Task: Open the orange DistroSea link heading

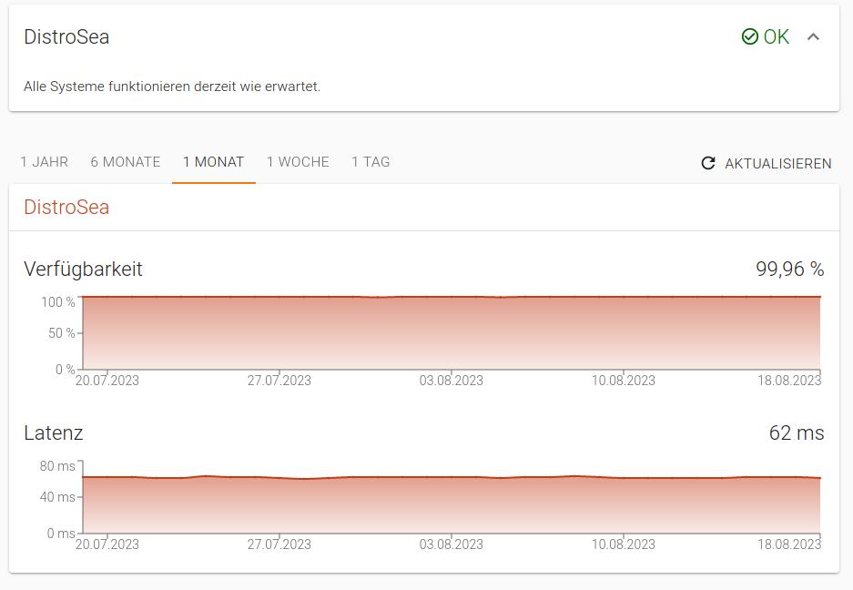Action: point(66,207)
